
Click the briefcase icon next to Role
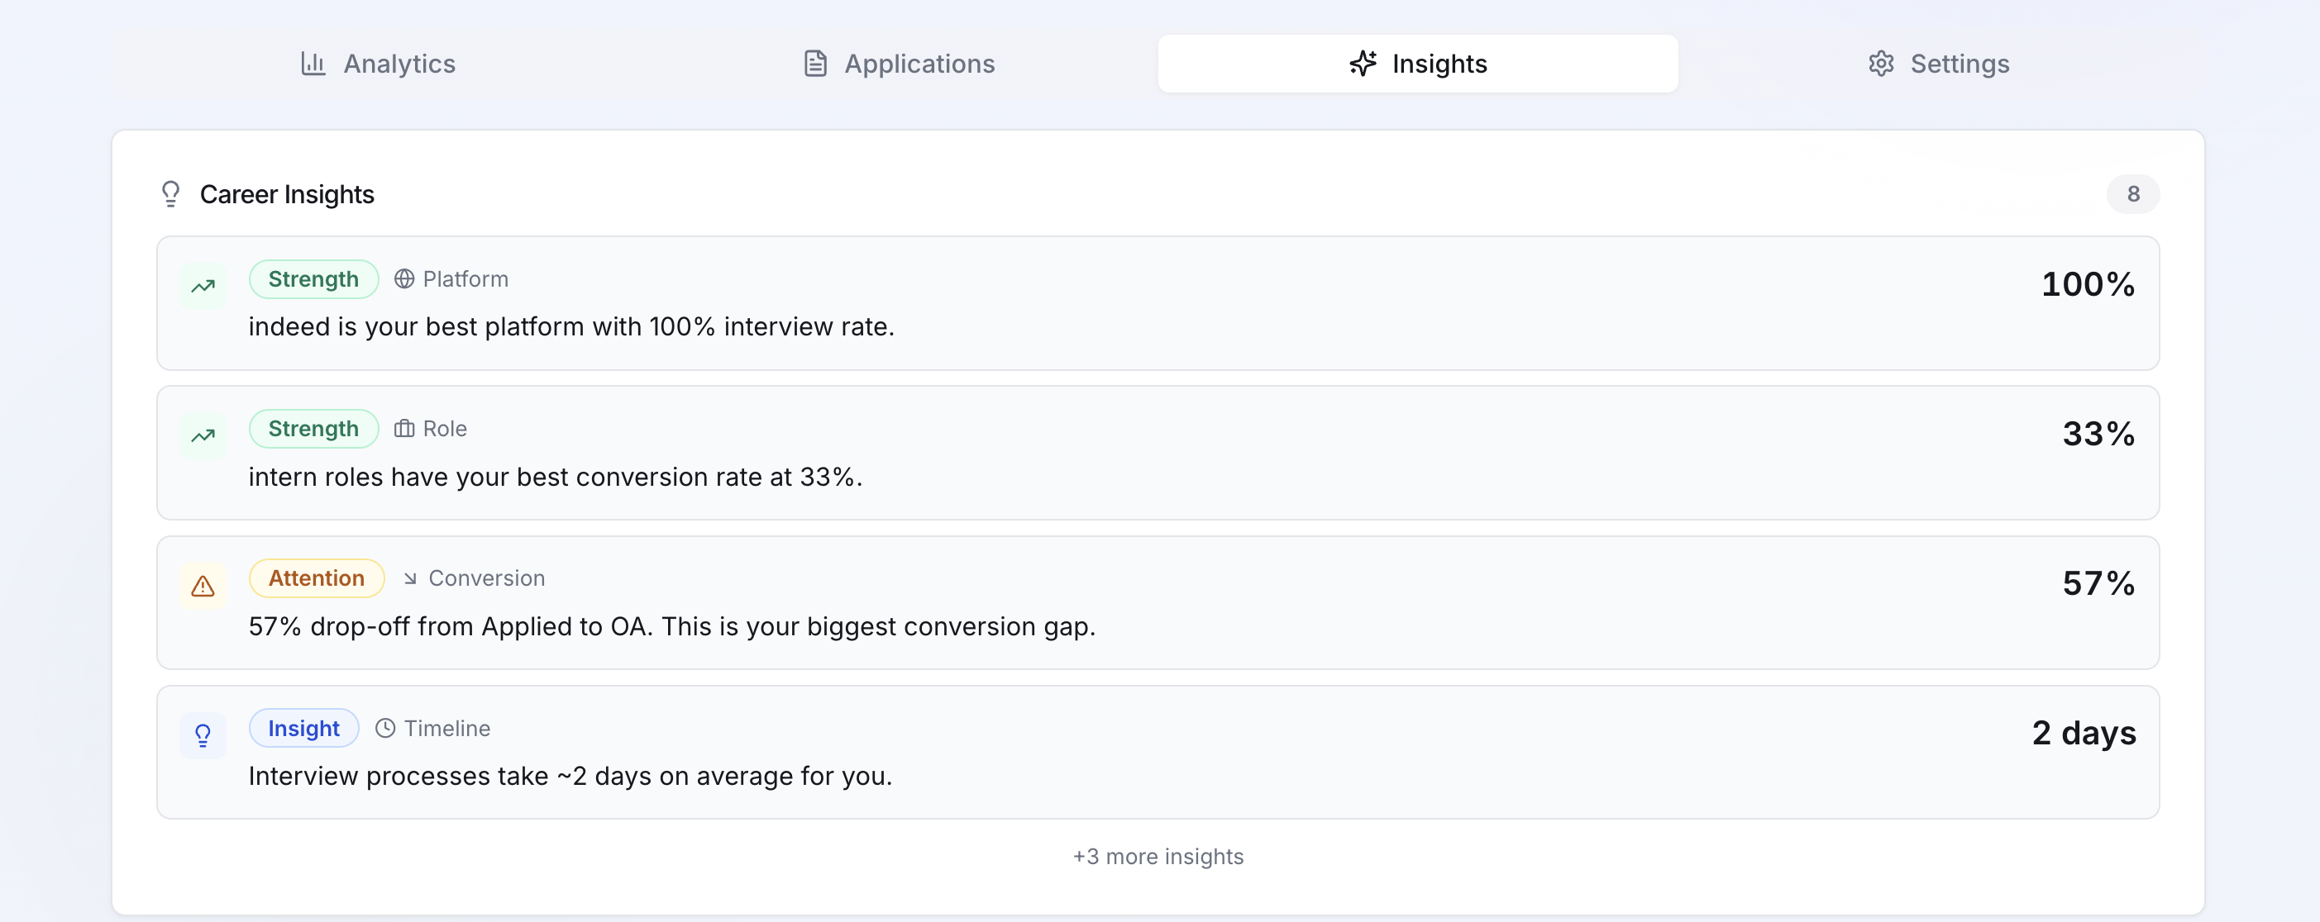point(404,429)
